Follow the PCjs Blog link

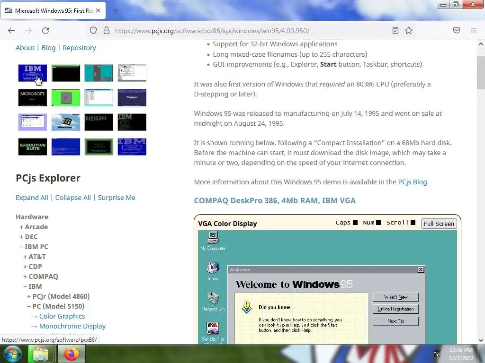[x=413, y=182]
